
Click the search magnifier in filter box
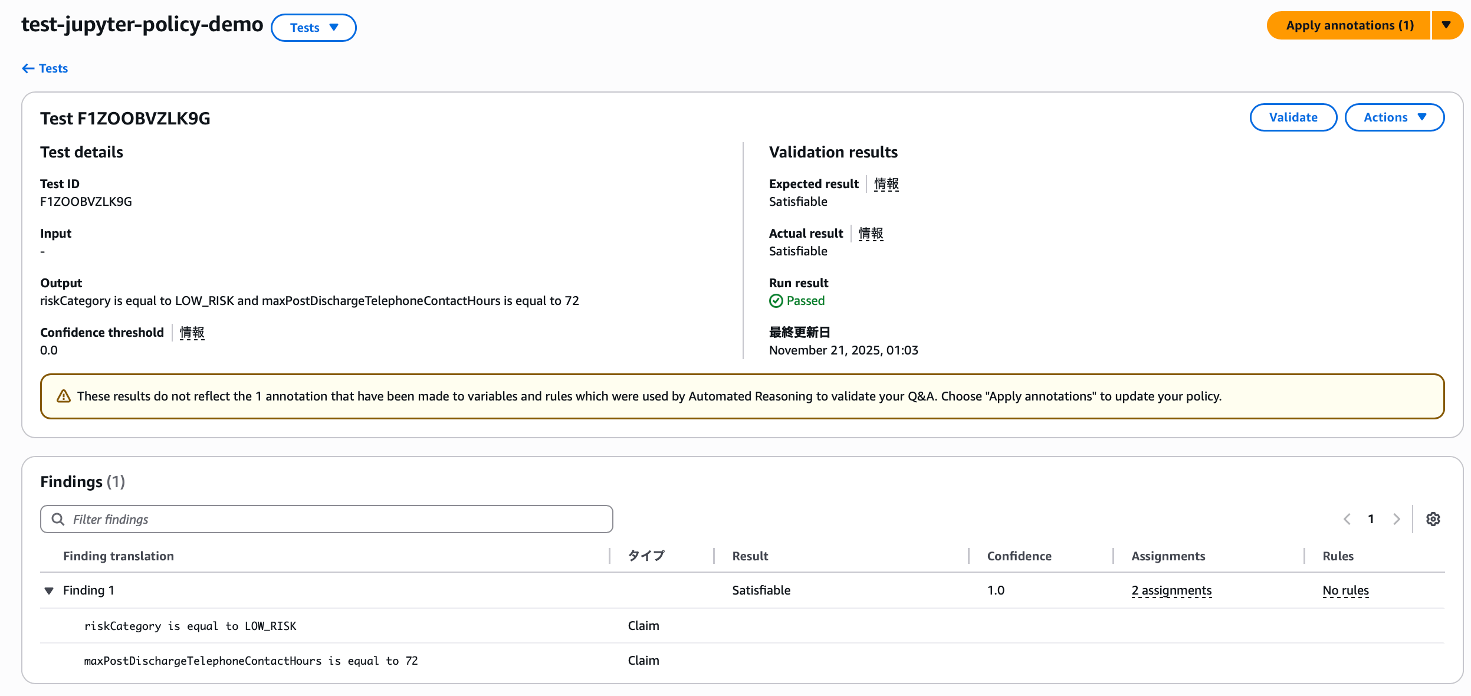tap(58, 519)
